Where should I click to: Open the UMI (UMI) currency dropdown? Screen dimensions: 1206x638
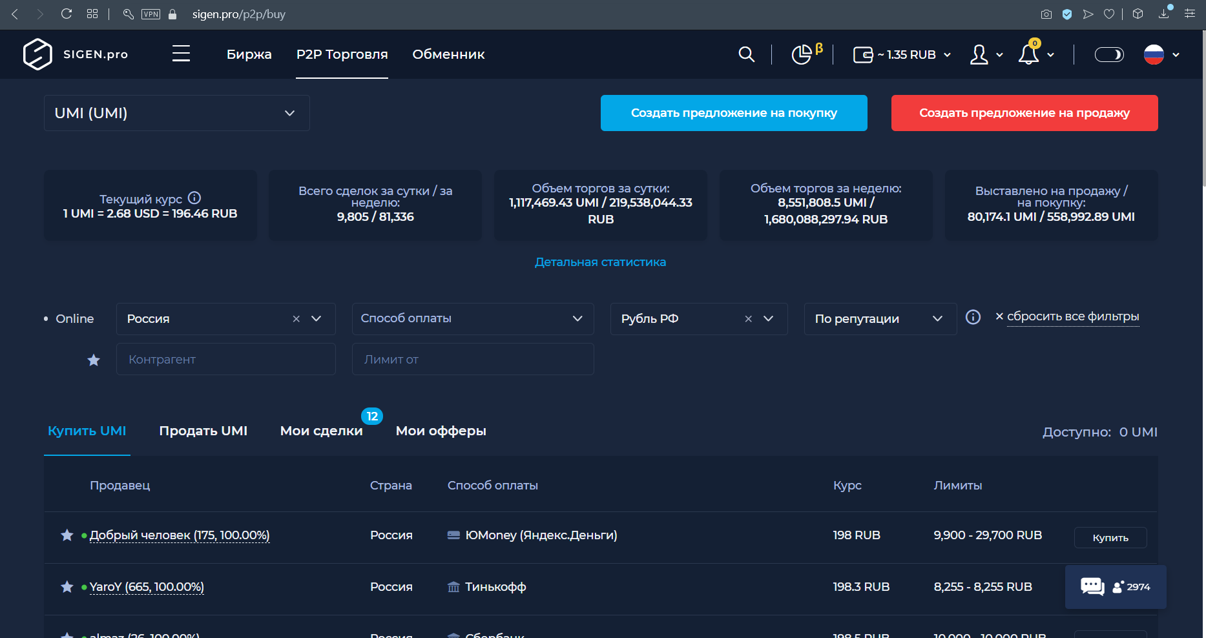click(x=177, y=113)
